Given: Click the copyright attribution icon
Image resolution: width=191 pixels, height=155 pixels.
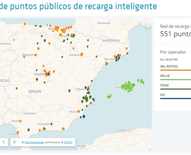Looking at the screenshot, I should coord(14,142).
